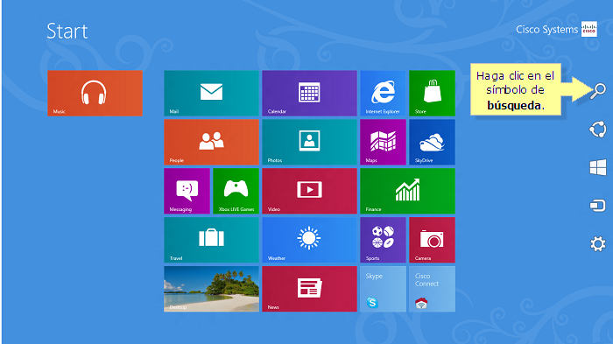The image size is (613, 344).
Task: Open the Weather tile
Action: tap(309, 240)
